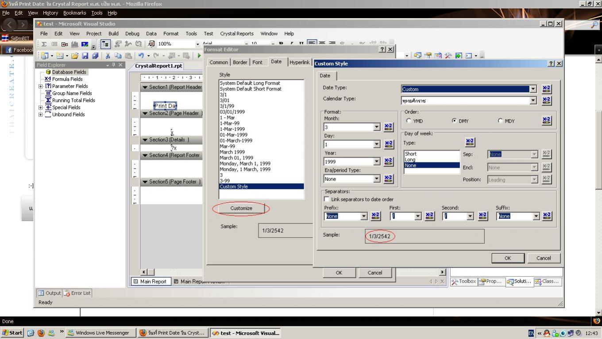Open formula editor for date Order
This screenshot has height=339, width=602.
tap(546, 120)
